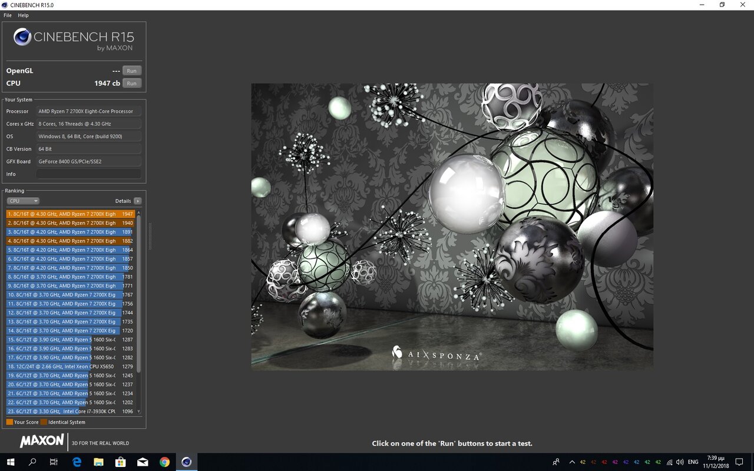
Task: Click the empty Info input field
Action: pyautogui.click(x=88, y=174)
